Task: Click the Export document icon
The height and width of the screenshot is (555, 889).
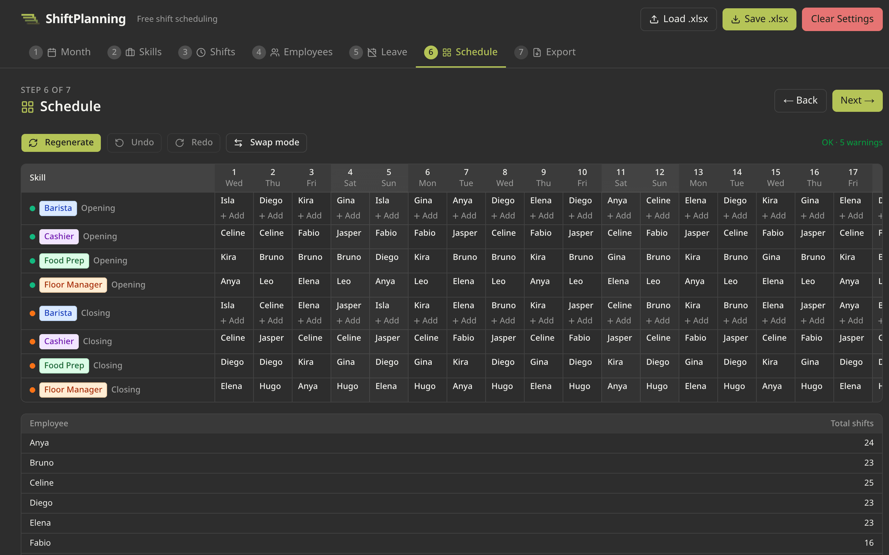Action: [537, 52]
